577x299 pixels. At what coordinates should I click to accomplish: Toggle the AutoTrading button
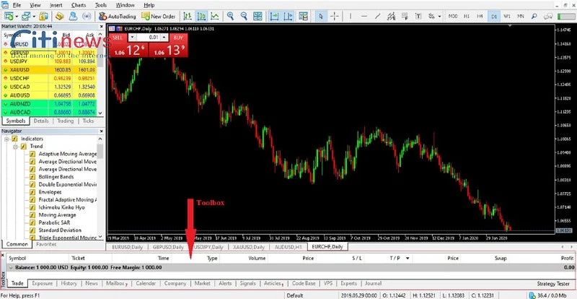117,16
